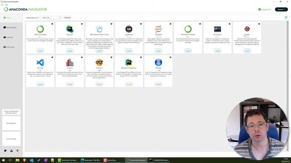Switch to TechSmith Camtasia taskbar window

pyautogui.click(x=68, y=160)
